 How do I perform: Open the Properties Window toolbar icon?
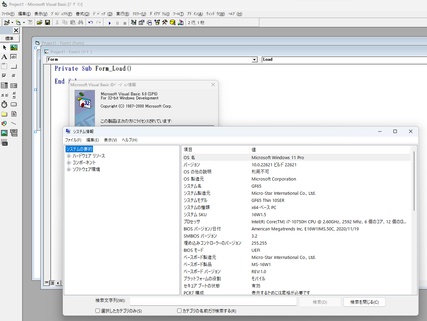(x=141, y=22)
